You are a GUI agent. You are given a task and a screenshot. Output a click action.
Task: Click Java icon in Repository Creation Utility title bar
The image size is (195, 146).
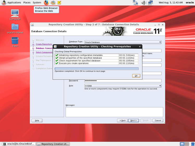click(32, 24)
